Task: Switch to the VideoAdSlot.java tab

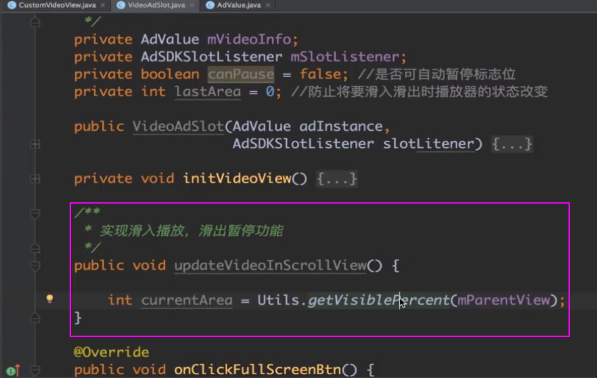Action: click(x=156, y=5)
